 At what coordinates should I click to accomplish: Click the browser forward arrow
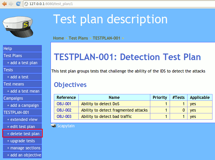coord(11,4)
